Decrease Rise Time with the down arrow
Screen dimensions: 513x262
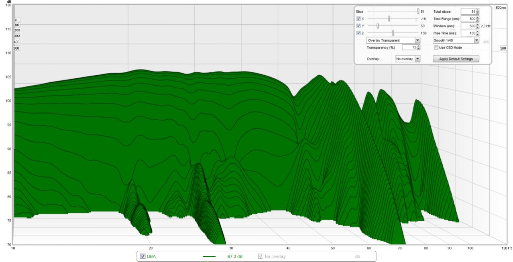477,34
